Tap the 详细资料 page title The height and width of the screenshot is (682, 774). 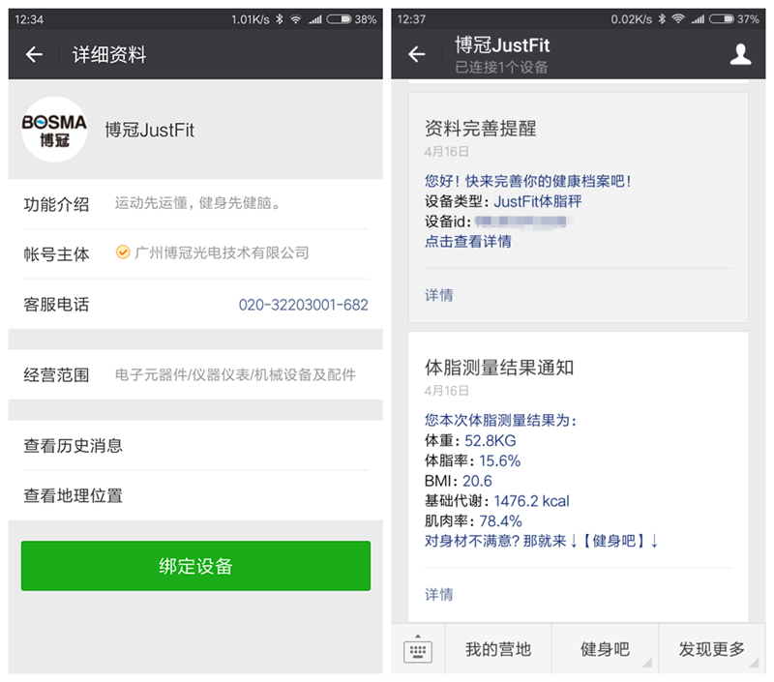click(x=109, y=54)
